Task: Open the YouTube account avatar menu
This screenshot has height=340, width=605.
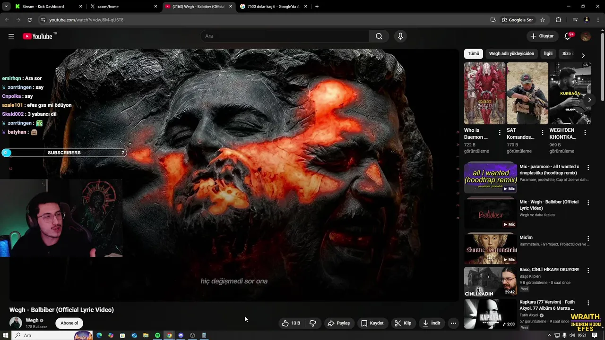Action: (586, 36)
